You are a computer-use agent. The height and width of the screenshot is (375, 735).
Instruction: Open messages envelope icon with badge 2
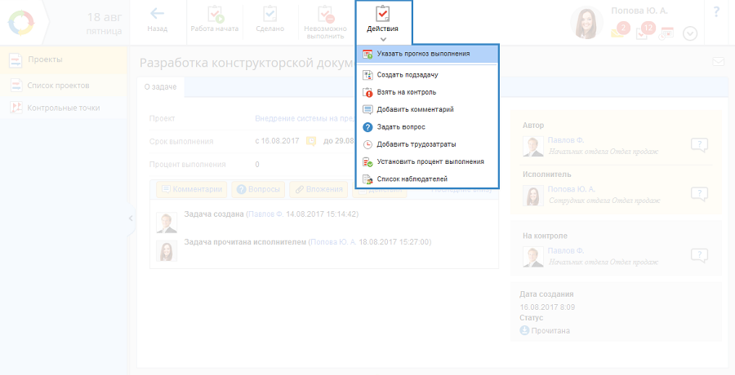[x=620, y=32]
